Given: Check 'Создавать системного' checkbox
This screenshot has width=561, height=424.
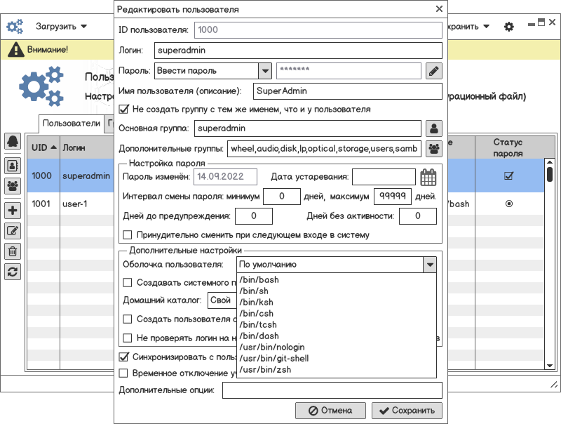Looking at the screenshot, I should click(x=128, y=282).
